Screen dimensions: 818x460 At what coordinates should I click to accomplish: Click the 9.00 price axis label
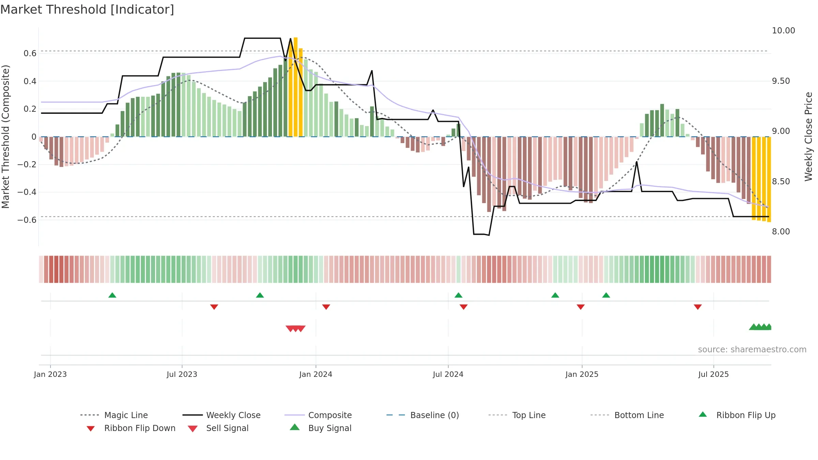point(781,131)
